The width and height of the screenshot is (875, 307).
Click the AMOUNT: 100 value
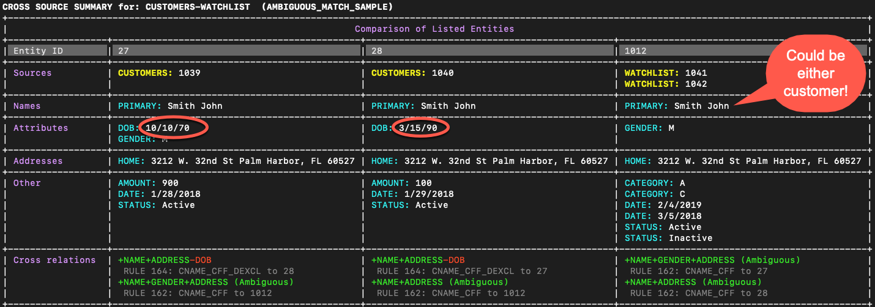pos(401,183)
